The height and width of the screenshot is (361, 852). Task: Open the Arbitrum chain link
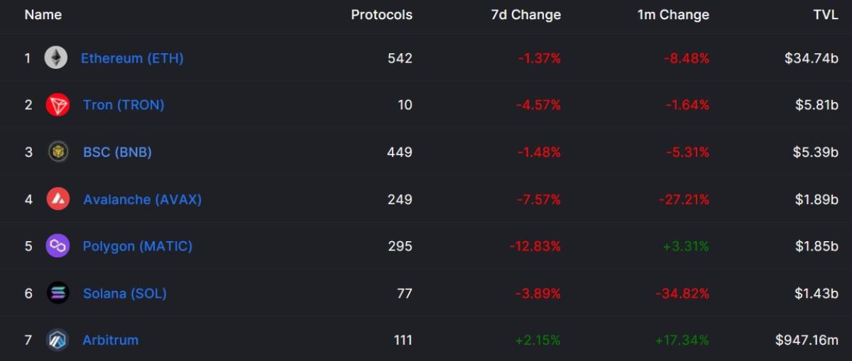tap(111, 340)
